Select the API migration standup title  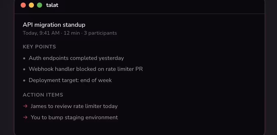pyautogui.click(x=54, y=25)
